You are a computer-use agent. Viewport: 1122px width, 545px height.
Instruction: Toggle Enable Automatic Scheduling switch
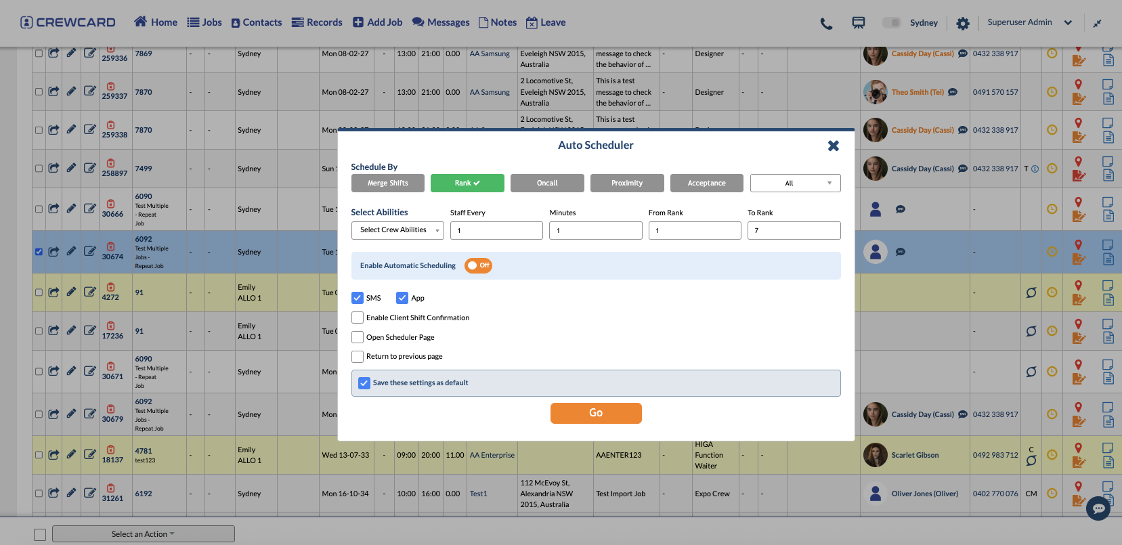[478, 265]
